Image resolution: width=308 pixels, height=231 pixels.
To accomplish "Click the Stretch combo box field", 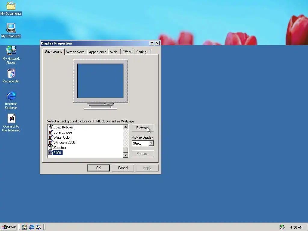I will pyautogui.click(x=140, y=143).
